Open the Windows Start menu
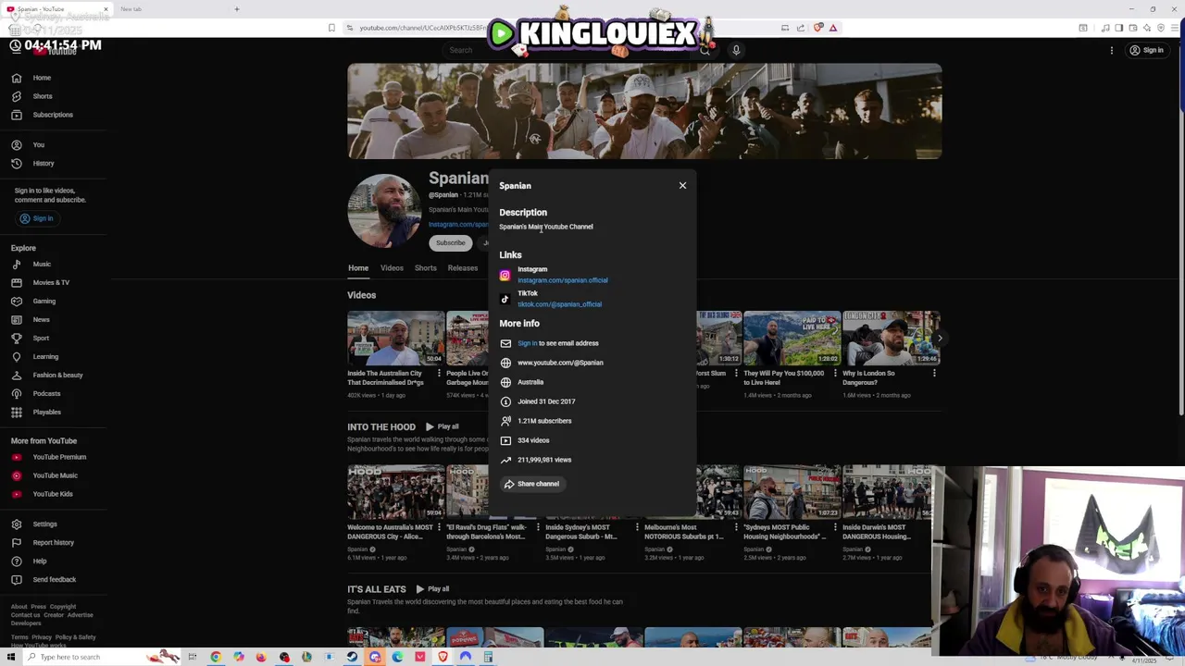 click(11, 657)
